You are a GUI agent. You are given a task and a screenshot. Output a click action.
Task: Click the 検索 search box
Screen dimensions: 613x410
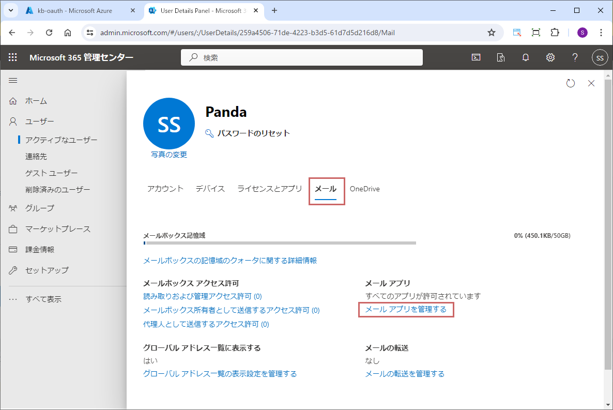301,57
